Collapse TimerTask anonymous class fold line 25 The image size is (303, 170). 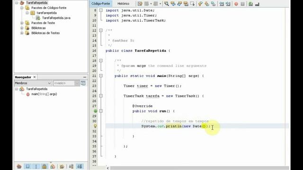(x=101, y=96)
